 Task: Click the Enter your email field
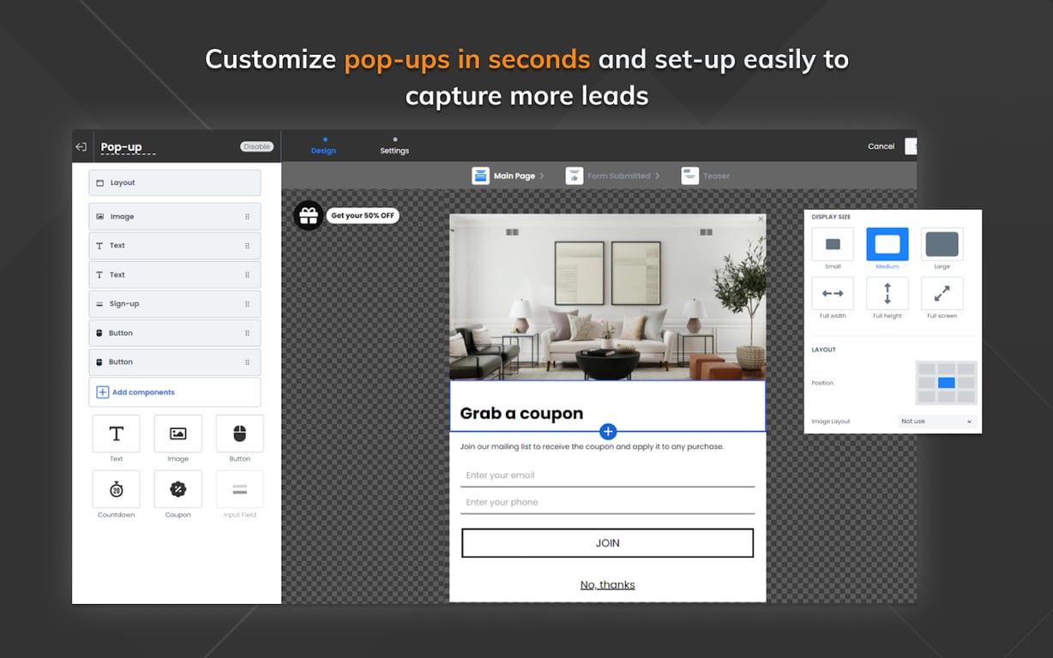(607, 476)
